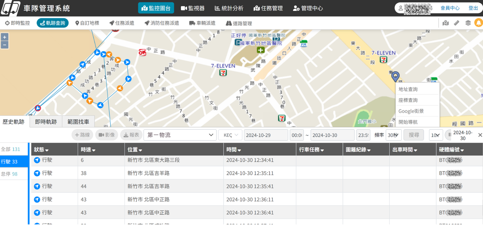483x225 pixels.
Task: Select the ruler measurement tool
Action: coord(457,23)
